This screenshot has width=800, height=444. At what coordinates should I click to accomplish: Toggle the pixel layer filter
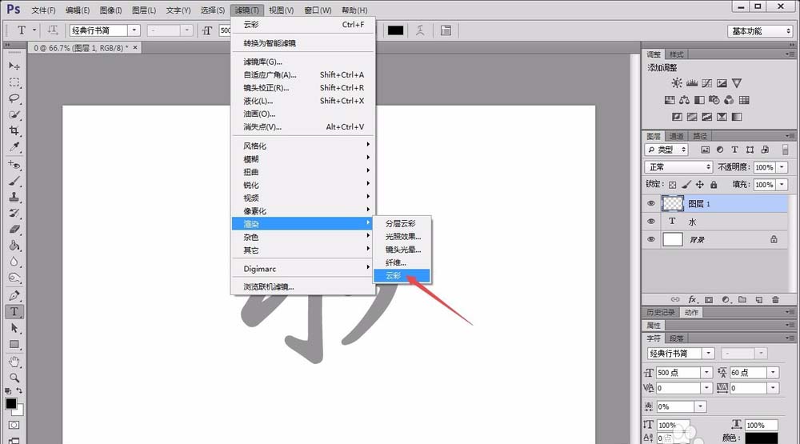click(x=705, y=150)
